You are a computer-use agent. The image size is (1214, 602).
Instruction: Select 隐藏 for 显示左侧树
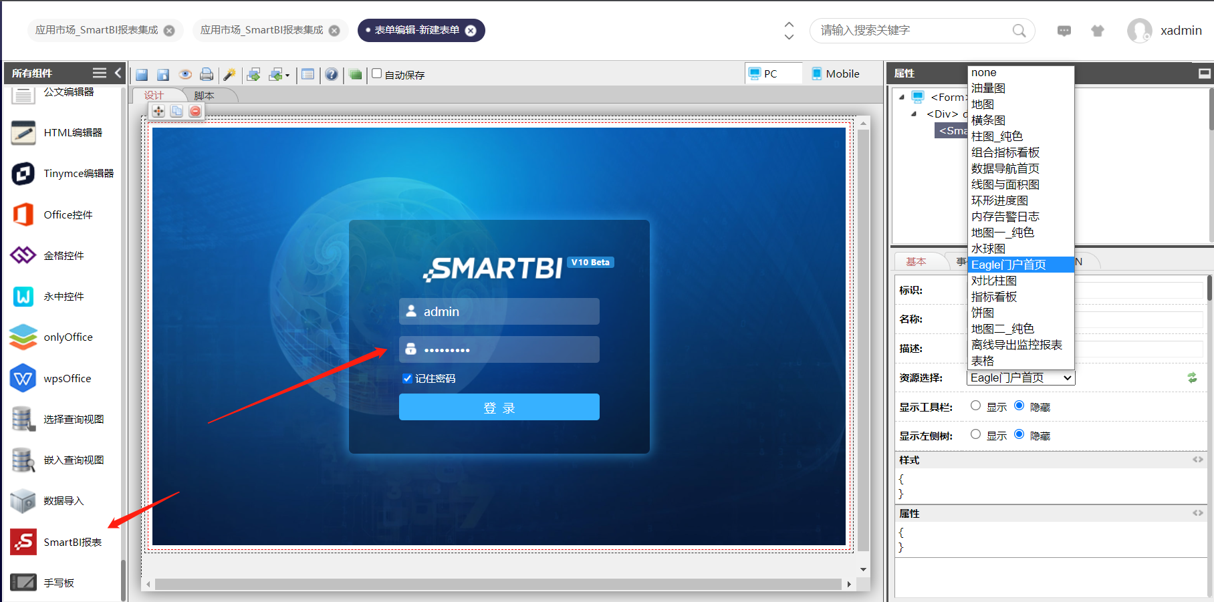click(x=1019, y=434)
